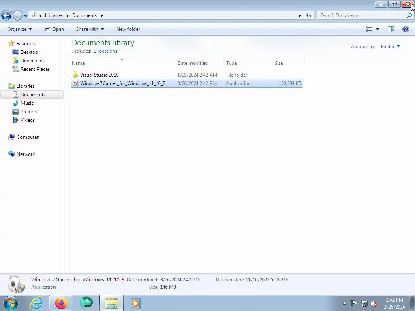Click the Documents breadcrumb in address bar
The image size is (415, 311).
pos(84,15)
